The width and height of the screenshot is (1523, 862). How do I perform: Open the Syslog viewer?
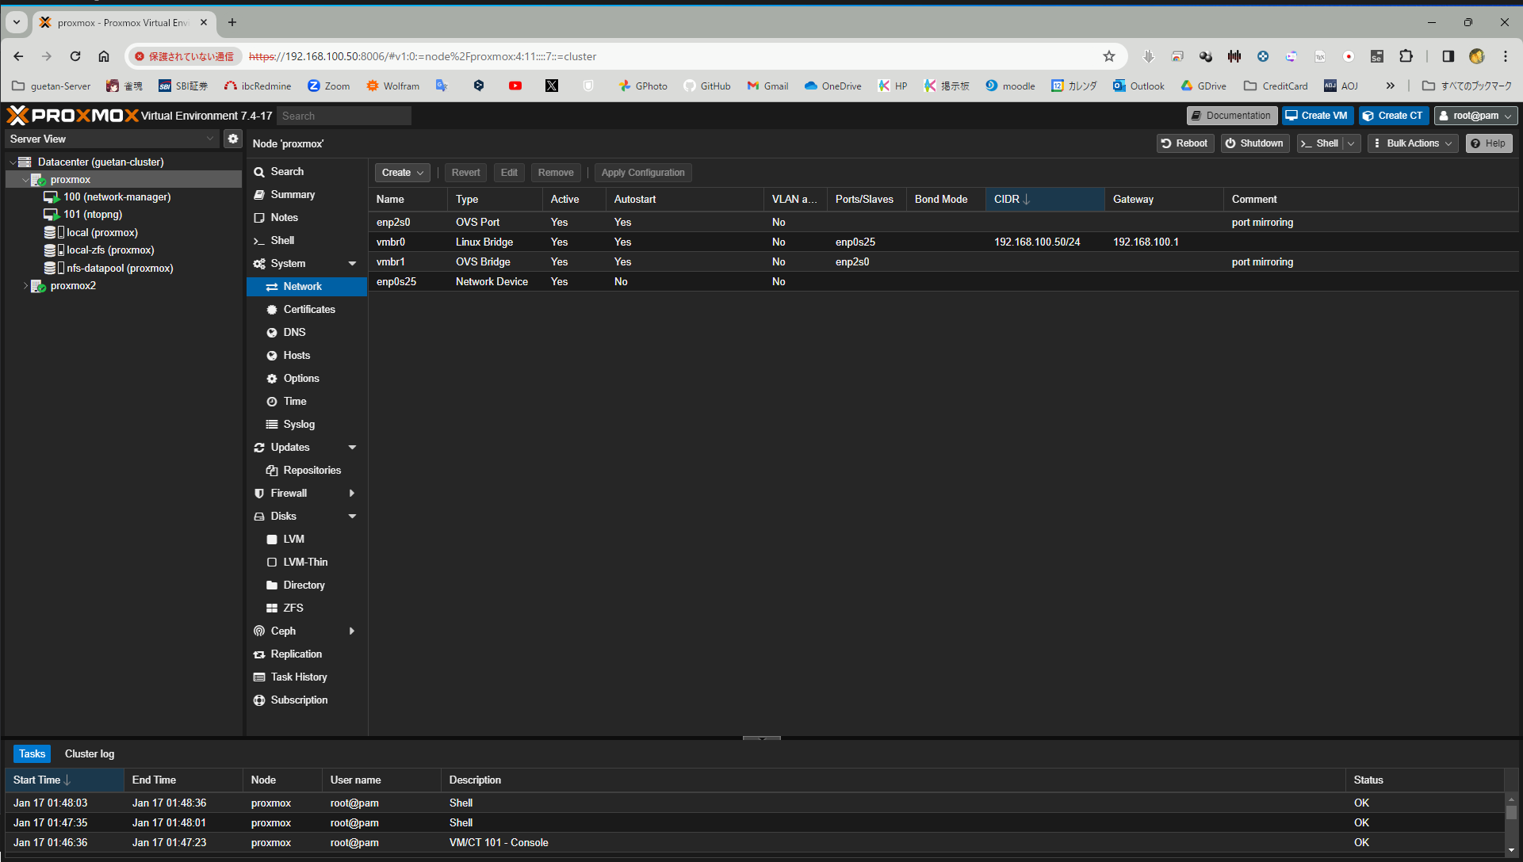click(x=298, y=424)
